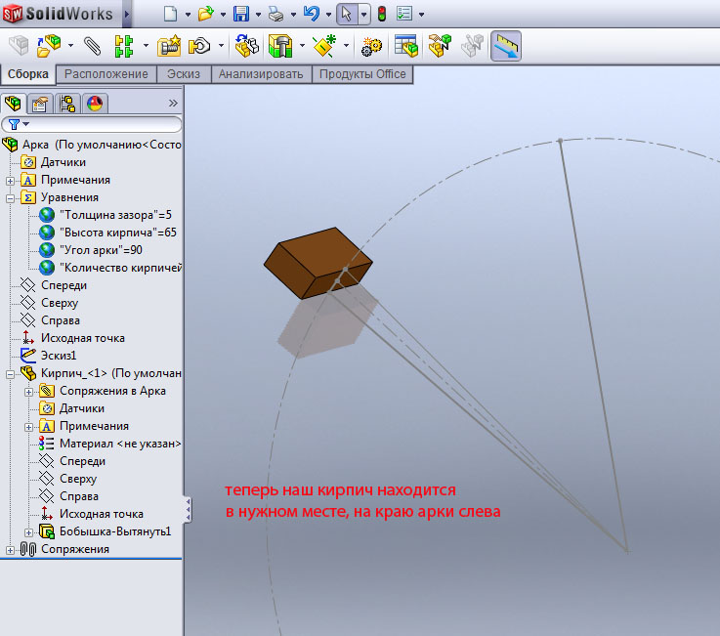
Task: Switch to the PropertyManager panel tab
Action: (x=39, y=104)
